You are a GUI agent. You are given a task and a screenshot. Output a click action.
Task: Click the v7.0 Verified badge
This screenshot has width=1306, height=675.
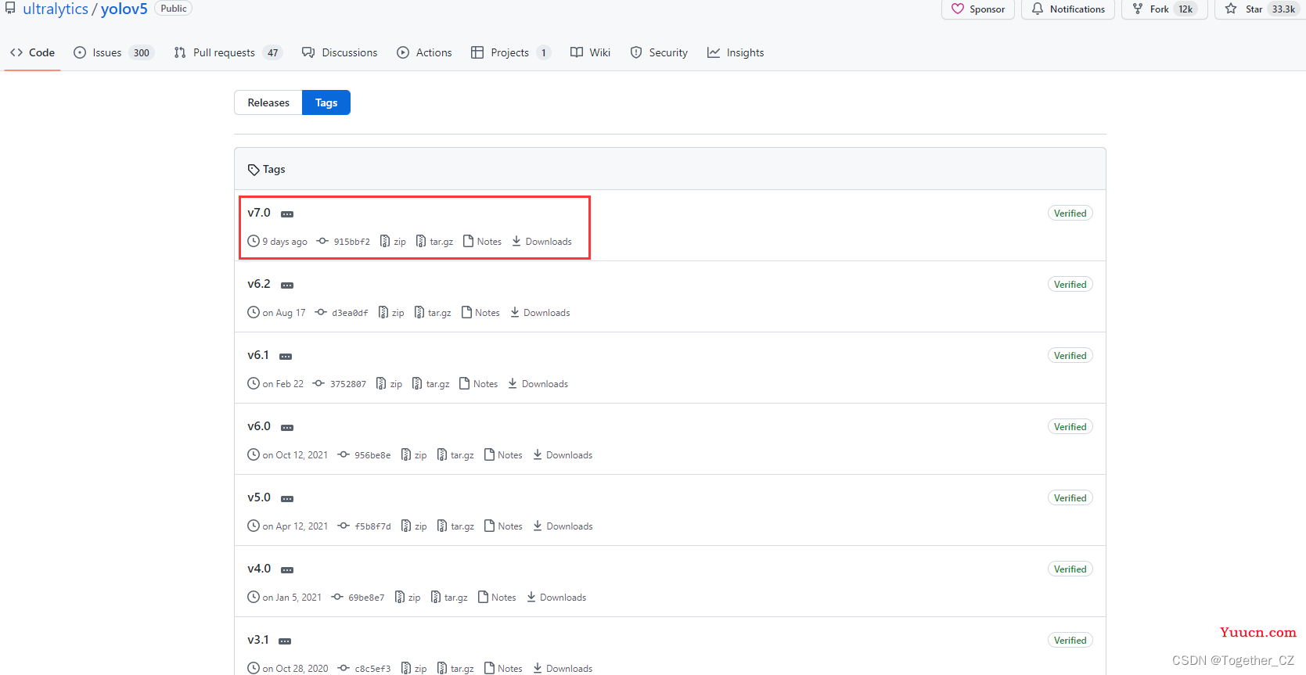click(1070, 214)
